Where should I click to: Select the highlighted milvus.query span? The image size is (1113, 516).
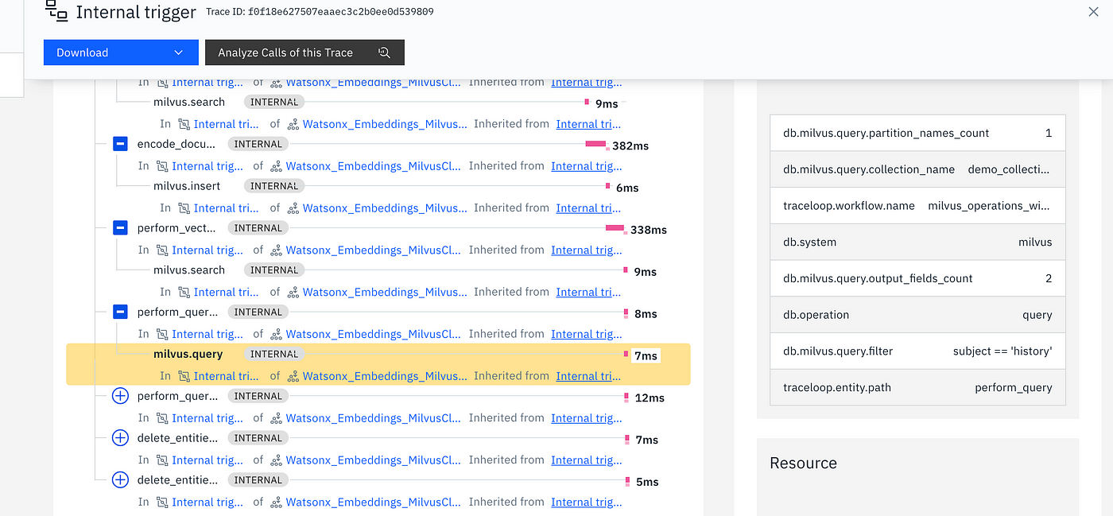click(x=378, y=364)
